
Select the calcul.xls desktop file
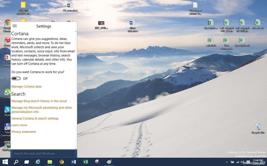coord(211,42)
